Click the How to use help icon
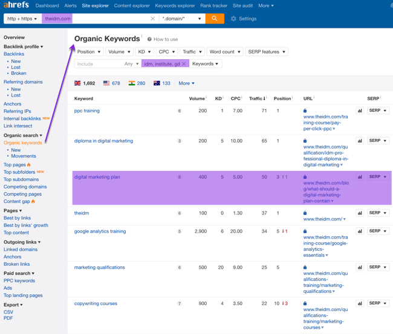 [x=149, y=39]
